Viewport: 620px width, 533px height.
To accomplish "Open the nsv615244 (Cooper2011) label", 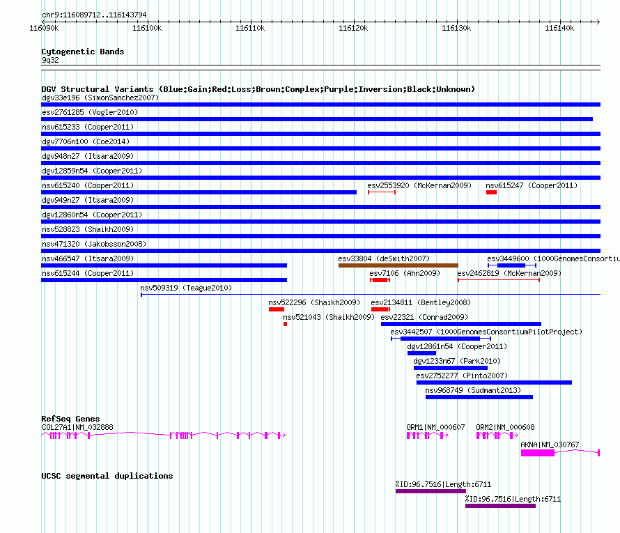I will click(x=88, y=273).
